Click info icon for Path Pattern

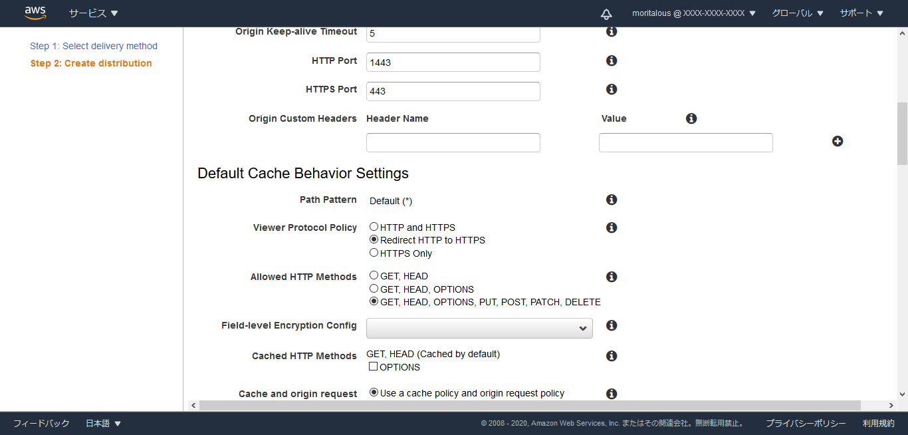612,200
